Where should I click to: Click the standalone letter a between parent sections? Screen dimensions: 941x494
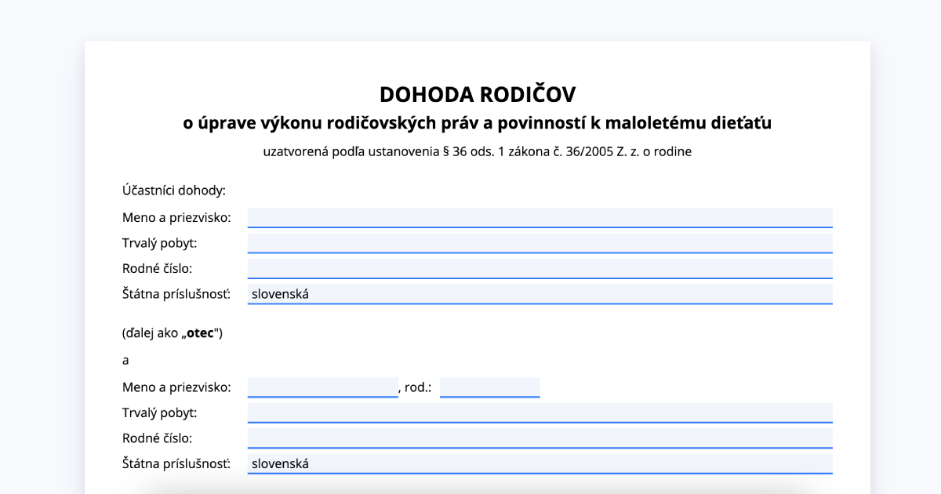(x=124, y=360)
